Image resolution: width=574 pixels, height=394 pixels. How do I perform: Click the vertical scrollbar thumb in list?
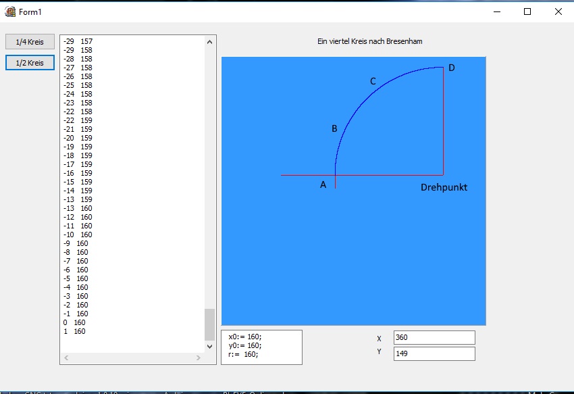coord(209,324)
